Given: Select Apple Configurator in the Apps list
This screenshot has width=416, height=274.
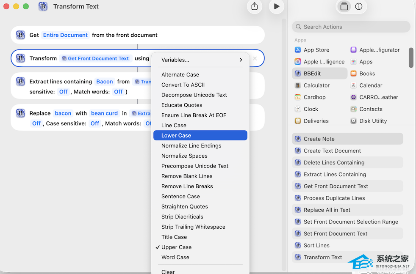Looking at the screenshot, I should (x=375, y=50).
